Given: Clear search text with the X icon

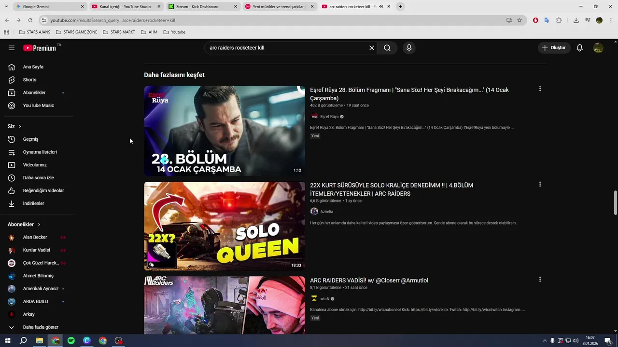Looking at the screenshot, I should (x=372, y=48).
